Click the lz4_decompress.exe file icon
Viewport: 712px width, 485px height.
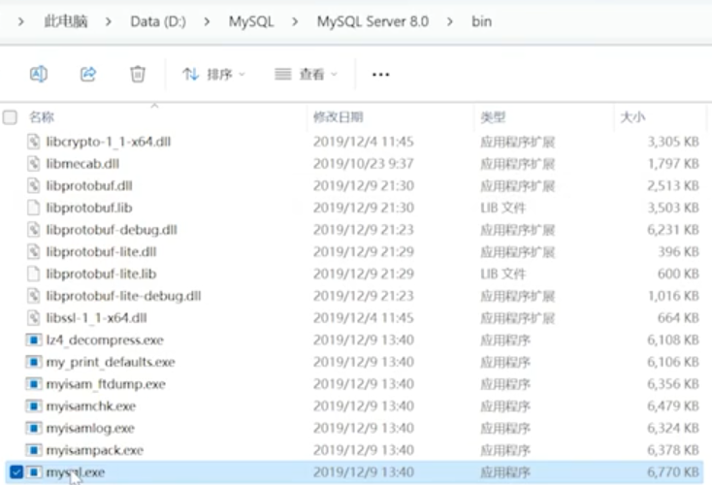coord(34,340)
